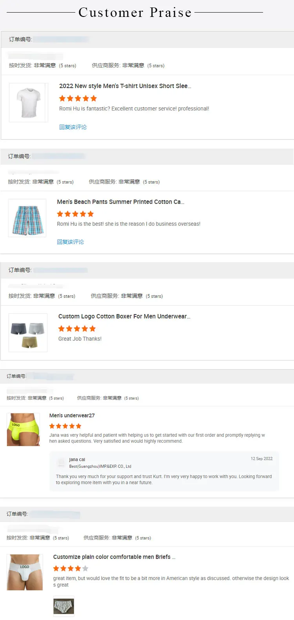Click the star rating above Great Job Thanks
The height and width of the screenshot is (620, 294).
(x=77, y=329)
